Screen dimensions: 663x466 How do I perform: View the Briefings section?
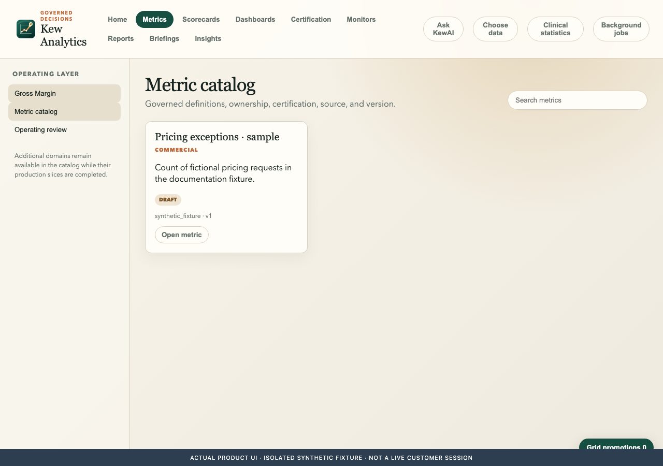pyautogui.click(x=164, y=38)
